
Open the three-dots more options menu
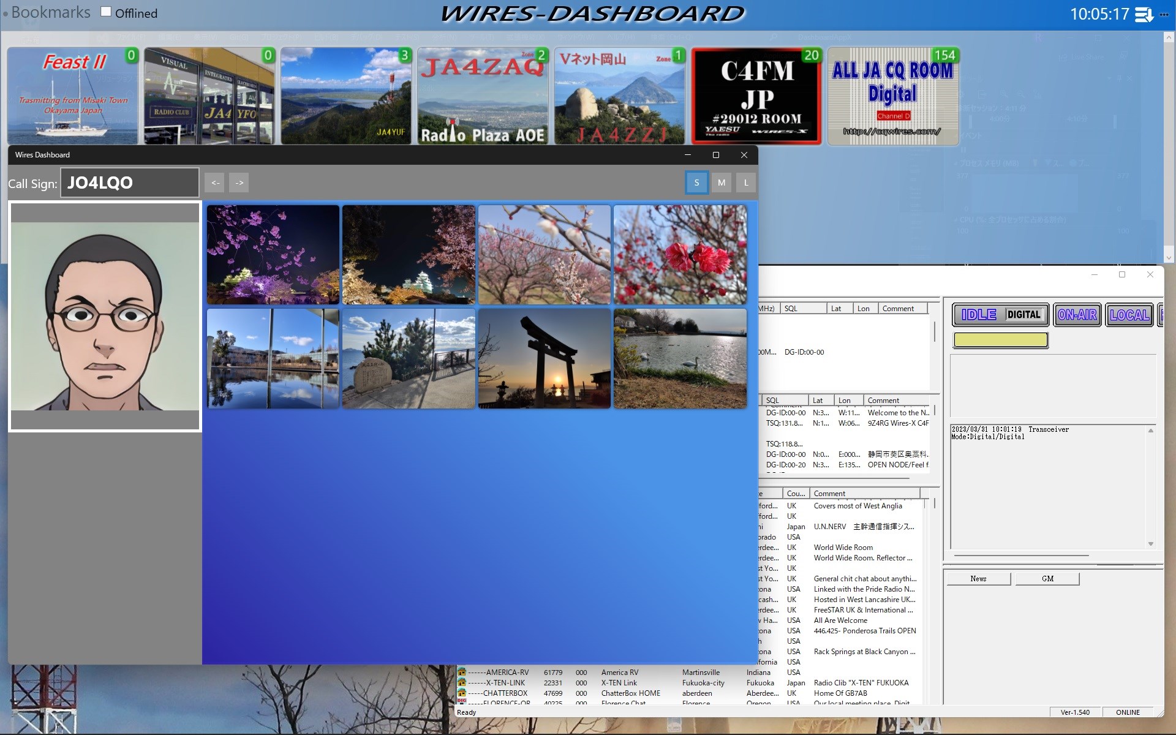click(x=1164, y=14)
